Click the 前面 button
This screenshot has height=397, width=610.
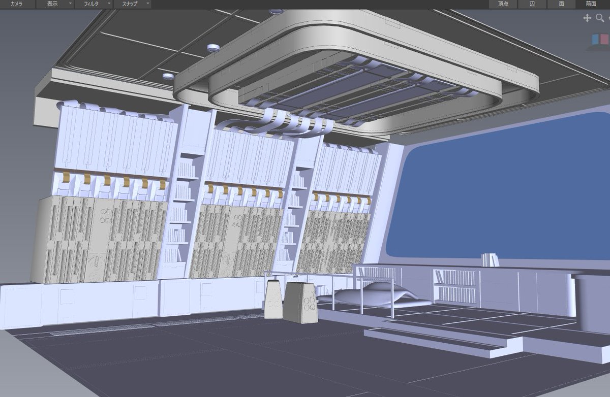click(x=591, y=4)
